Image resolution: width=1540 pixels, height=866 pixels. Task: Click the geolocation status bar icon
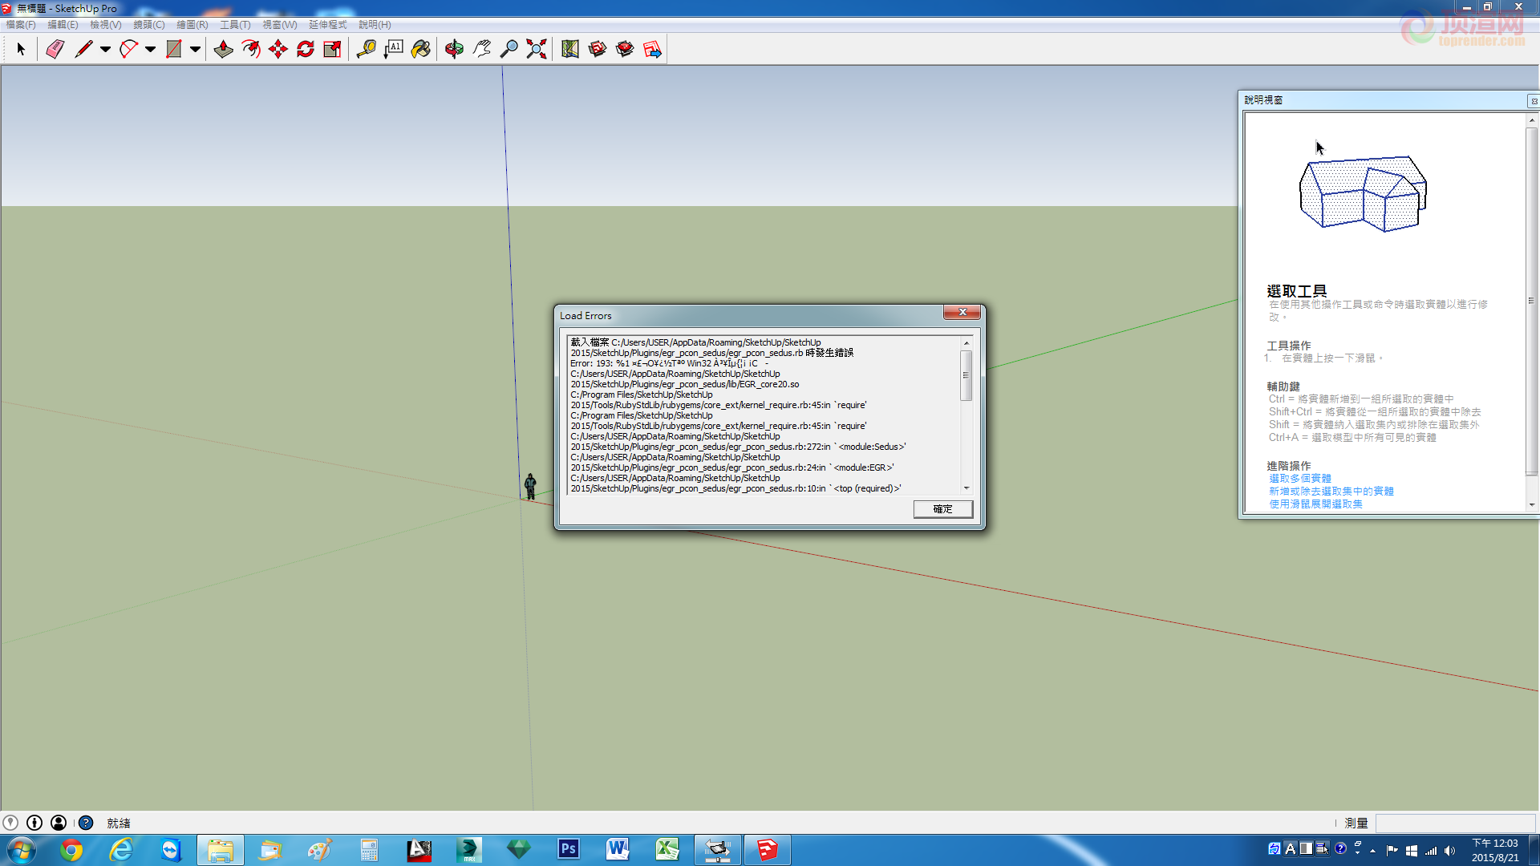(x=10, y=823)
